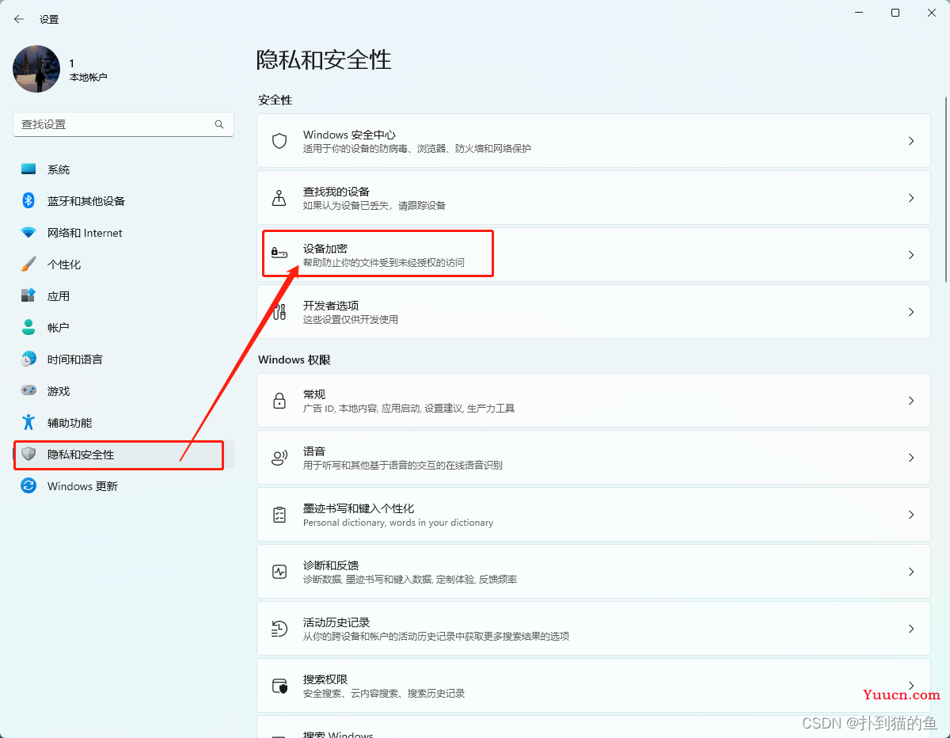Image resolution: width=950 pixels, height=738 pixels.
Task: Open 网络和 Internet category
Action: 123,233
